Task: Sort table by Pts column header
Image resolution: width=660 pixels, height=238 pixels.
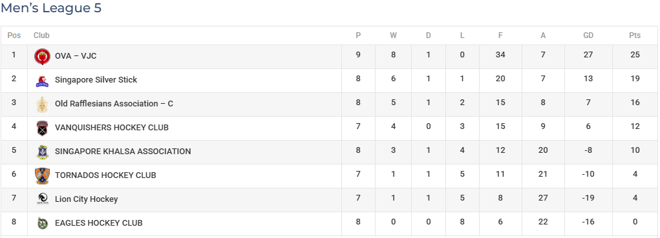Action: coord(635,35)
